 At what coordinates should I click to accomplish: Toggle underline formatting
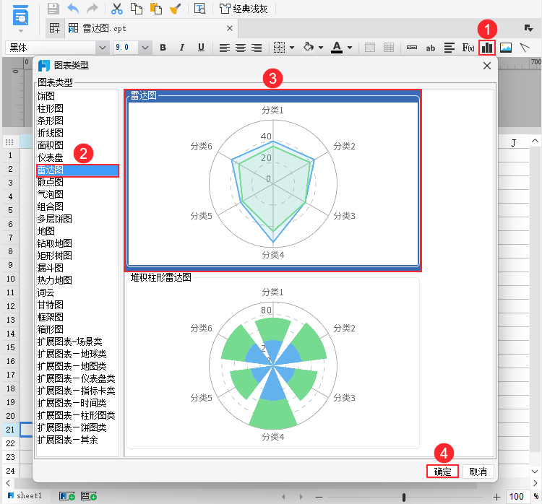click(x=201, y=48)
